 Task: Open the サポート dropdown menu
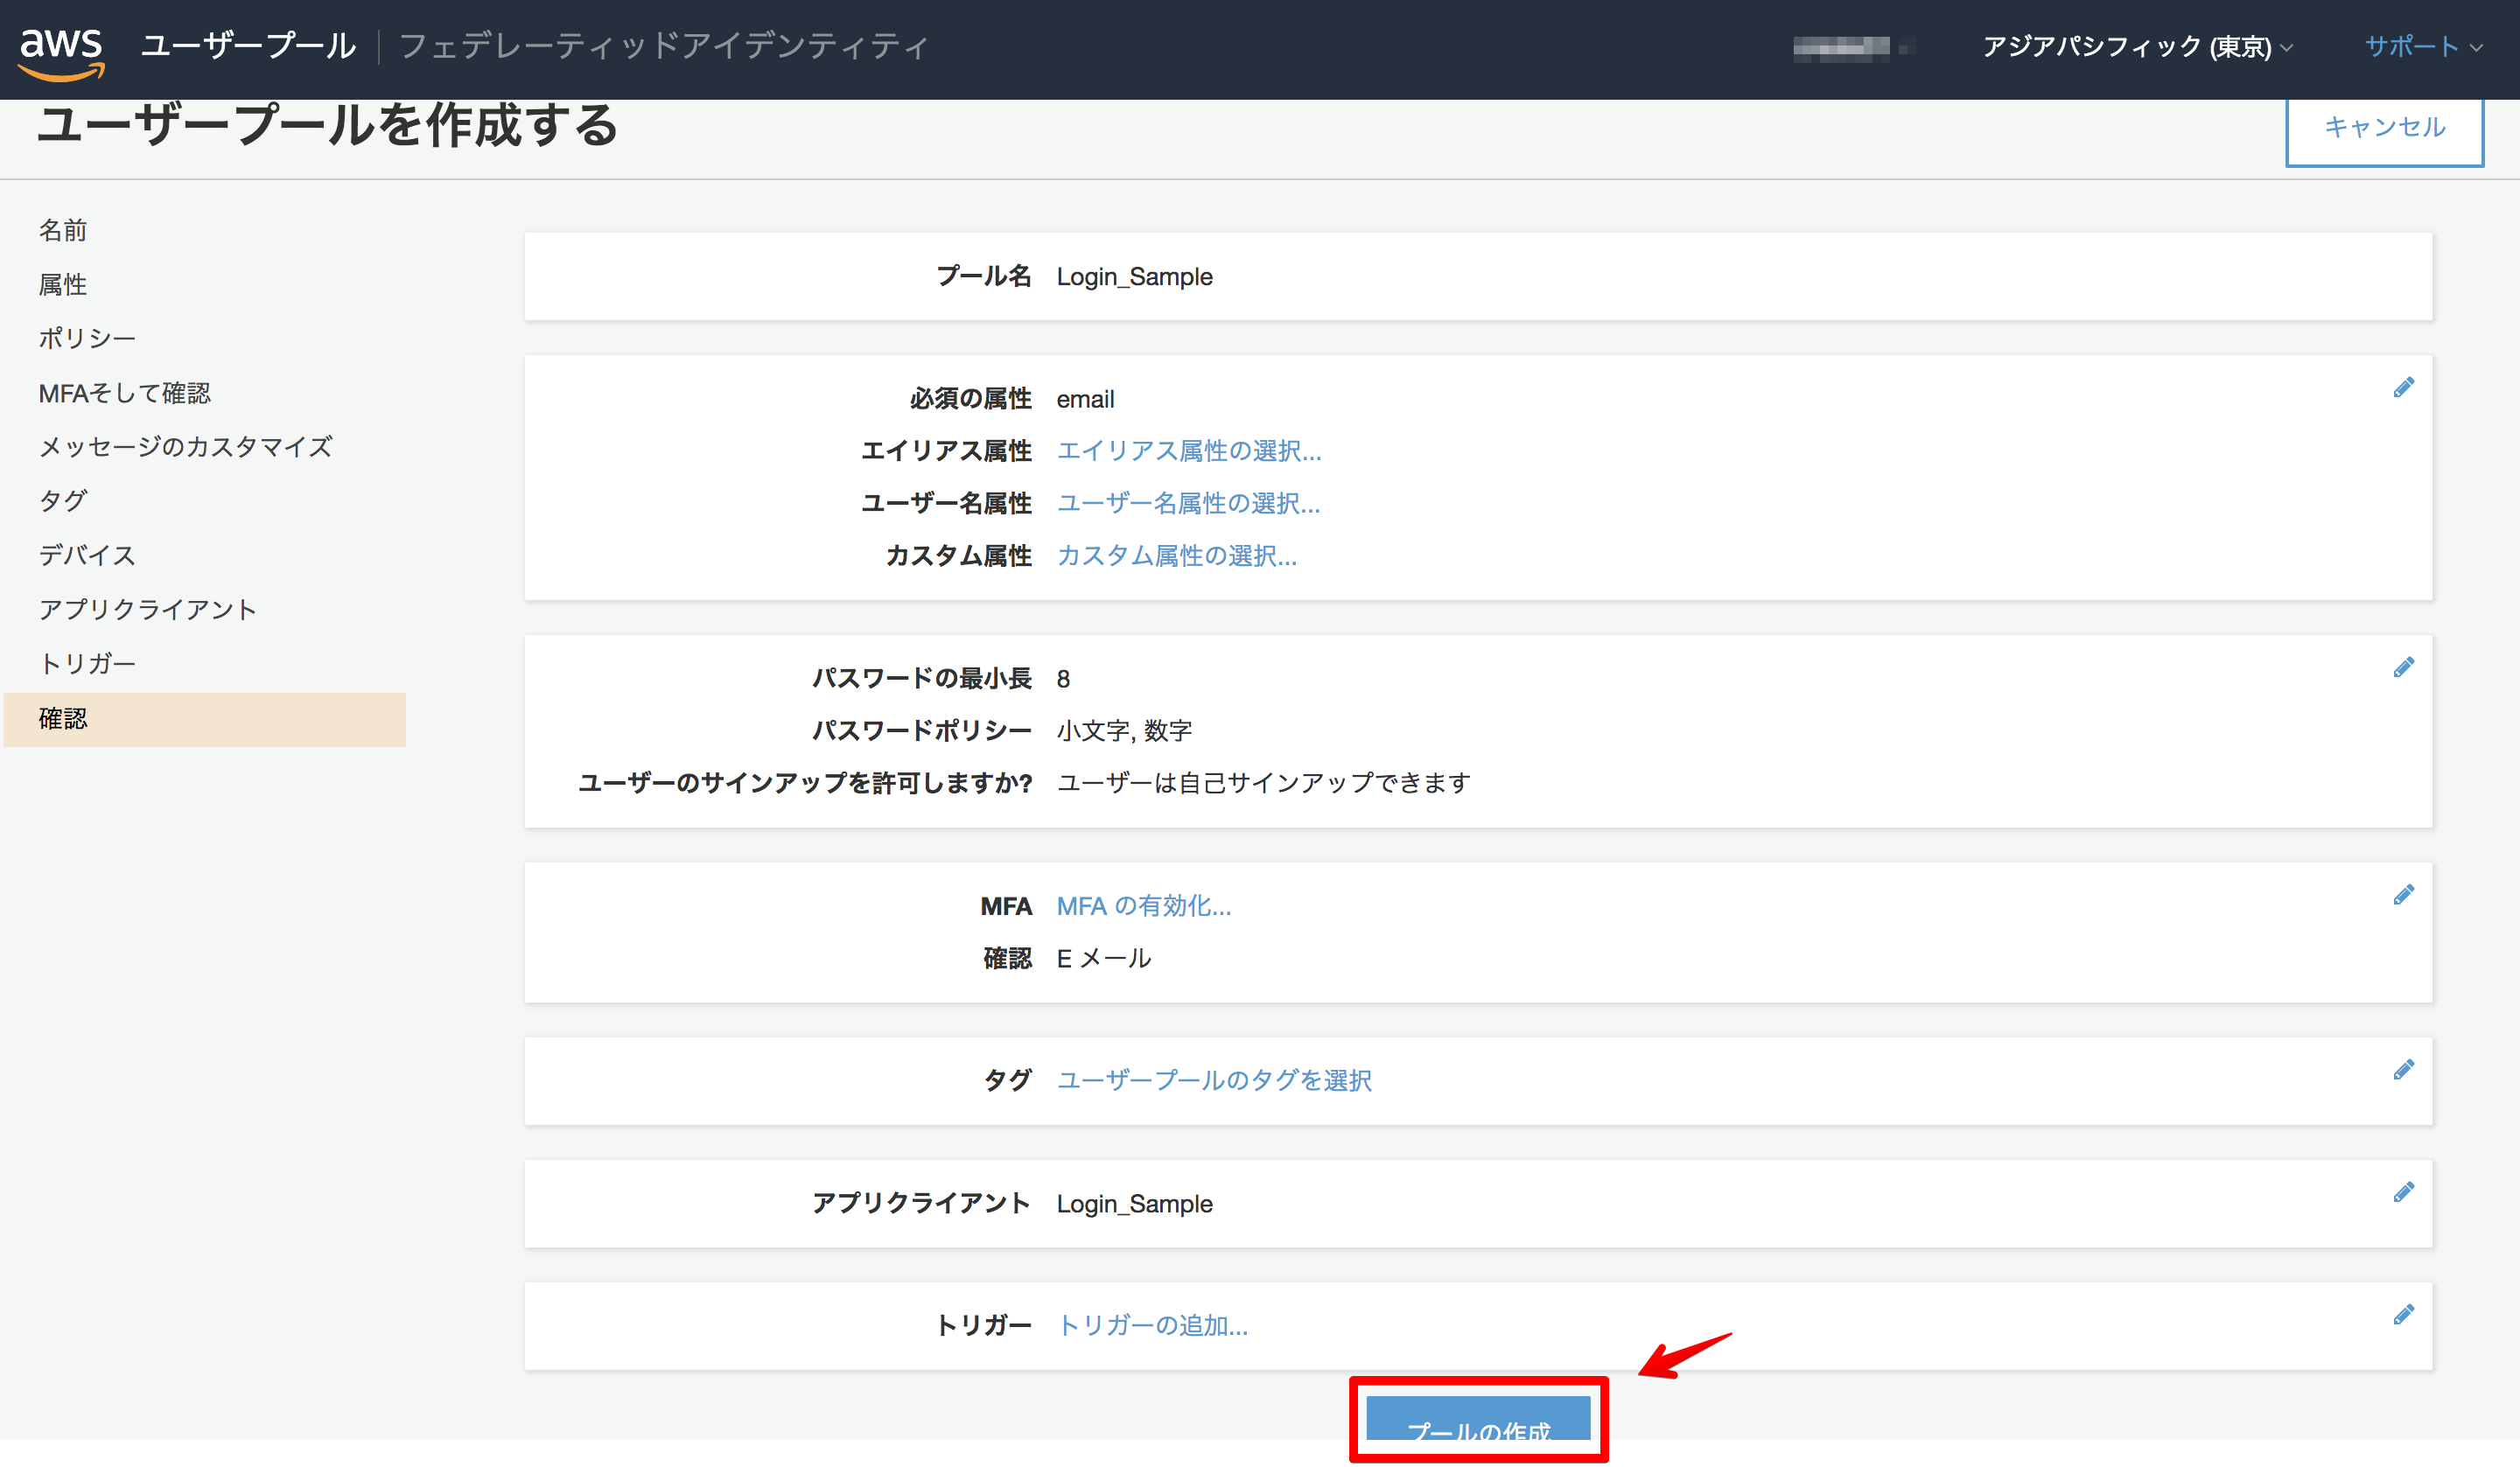coord(2423,47)
